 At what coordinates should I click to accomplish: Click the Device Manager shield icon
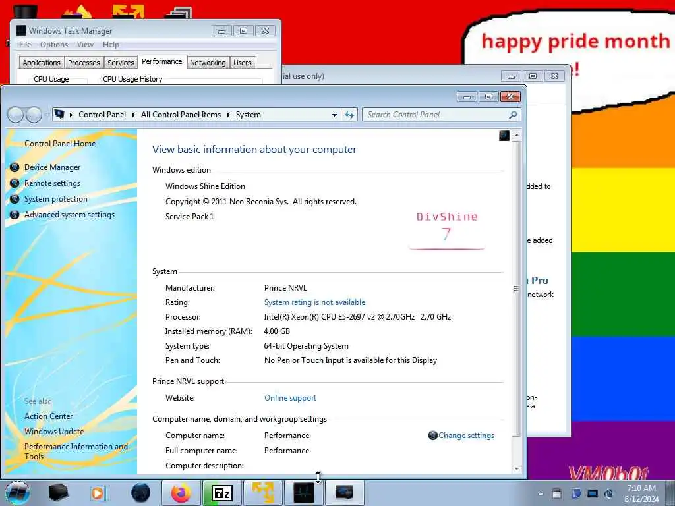(15, 167)
